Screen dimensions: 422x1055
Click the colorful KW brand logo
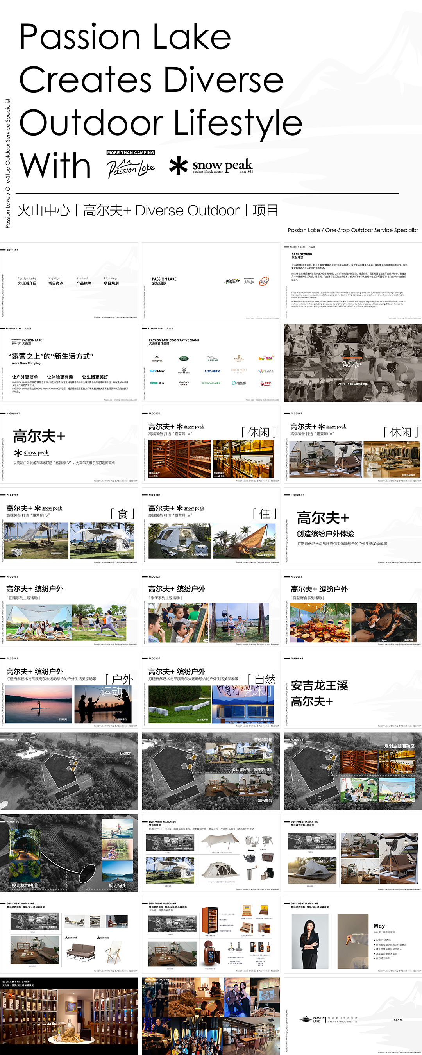click(266, 358)
